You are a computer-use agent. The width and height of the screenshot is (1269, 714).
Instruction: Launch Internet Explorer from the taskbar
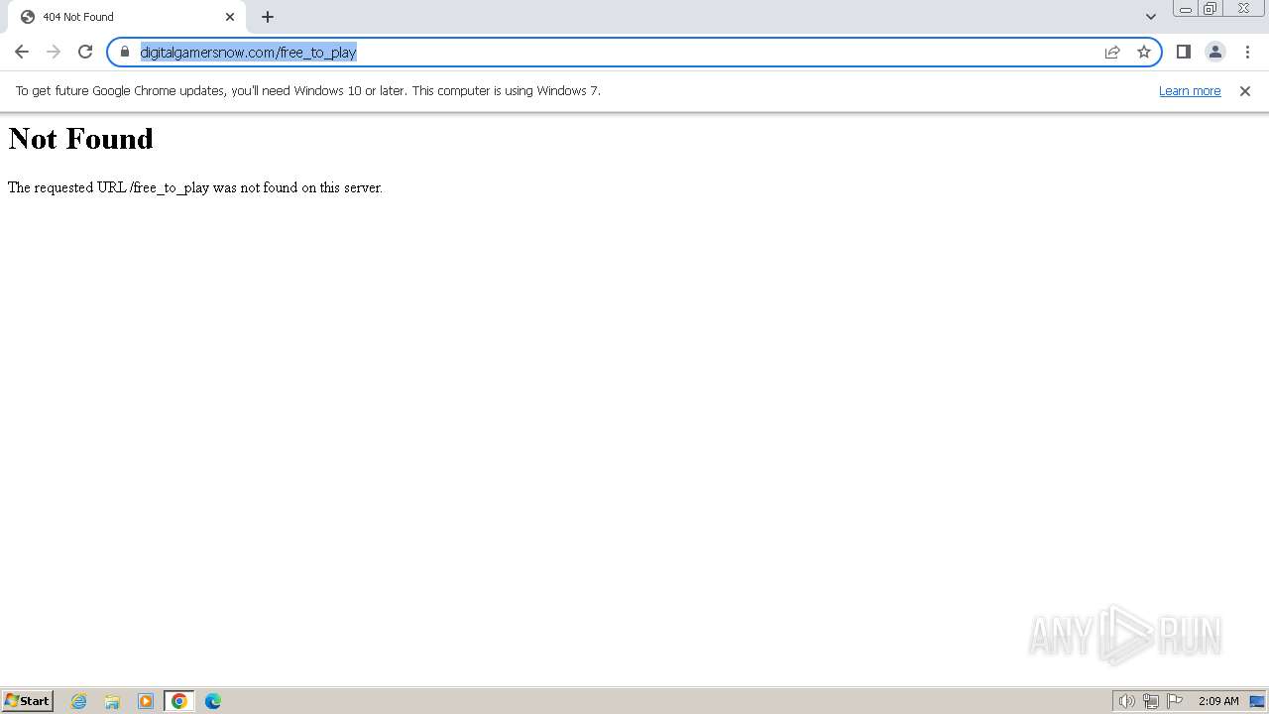point(79,701)
